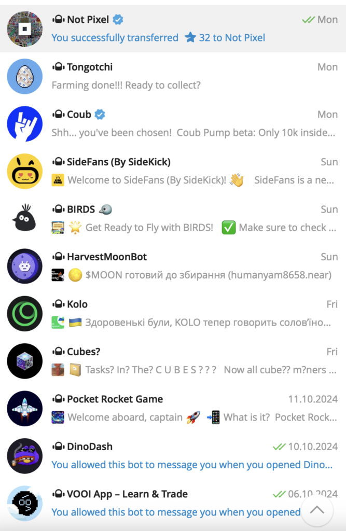Click the BIRDS black bird avatar
This screenshot has width=346, height=531.
[x=25, y=218]
